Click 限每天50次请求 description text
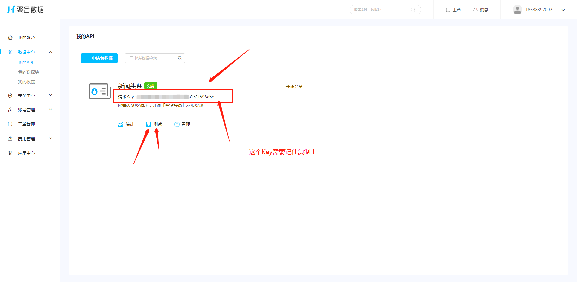 click(160, 105)
